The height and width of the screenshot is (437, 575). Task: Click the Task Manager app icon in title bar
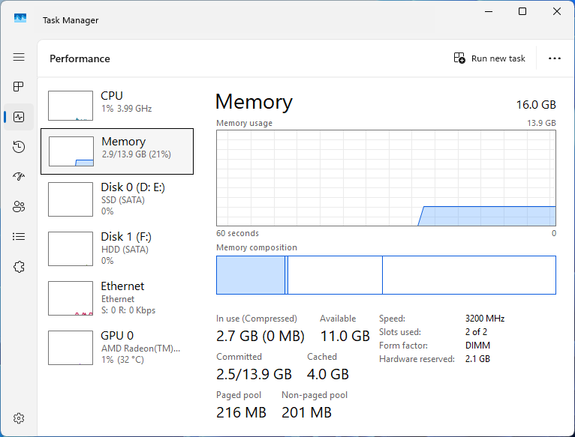click(20, 17)
